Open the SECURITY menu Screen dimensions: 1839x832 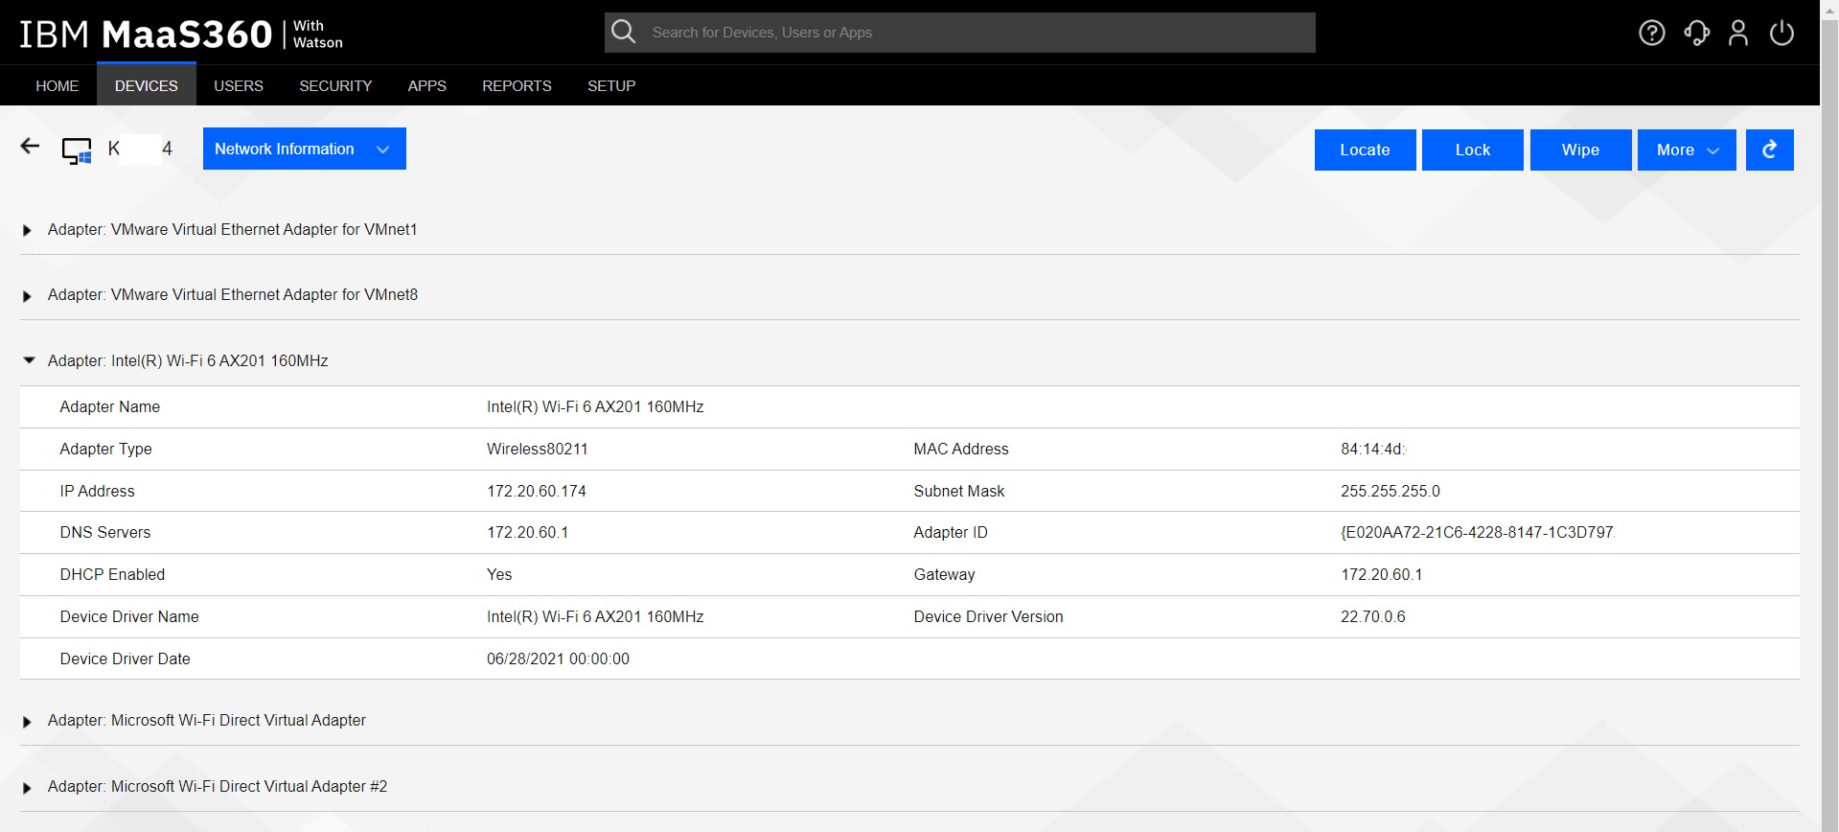[x=335, y=85]
